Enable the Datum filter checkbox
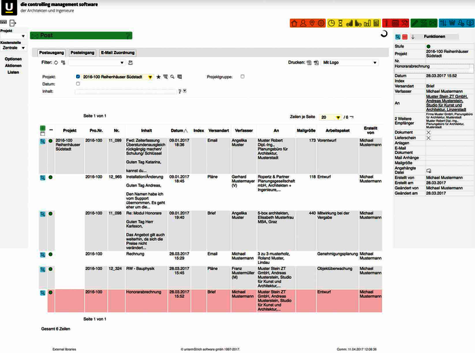This screenshot has height=353, width=475. [x=78, y=83]
